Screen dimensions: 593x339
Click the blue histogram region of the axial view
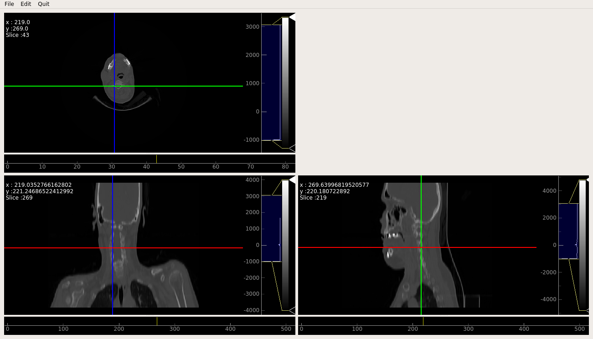(x=271, y=82)
